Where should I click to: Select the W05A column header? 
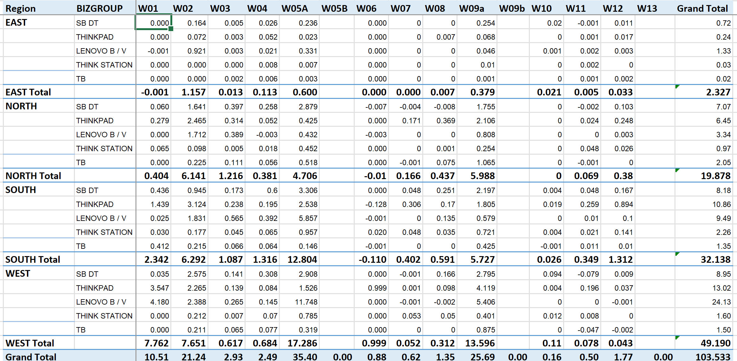(294, 9)
